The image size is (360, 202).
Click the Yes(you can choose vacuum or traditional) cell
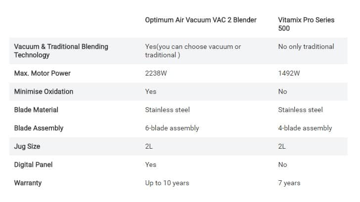(x=193, y=51)
